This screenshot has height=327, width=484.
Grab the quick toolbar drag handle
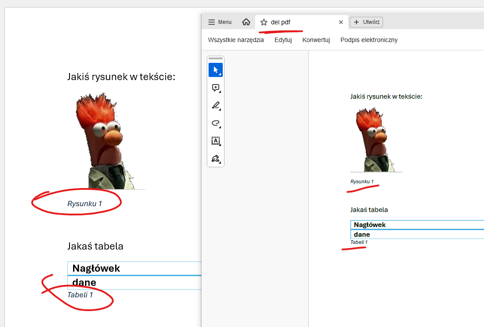click(216, 58)
